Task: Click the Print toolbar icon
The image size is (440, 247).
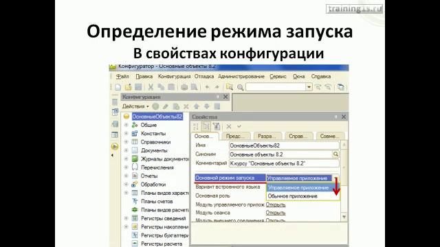Action: click(184, 87)
